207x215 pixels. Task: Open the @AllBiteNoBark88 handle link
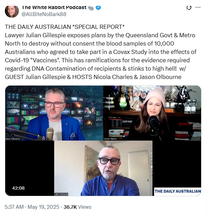click(44, 14)
